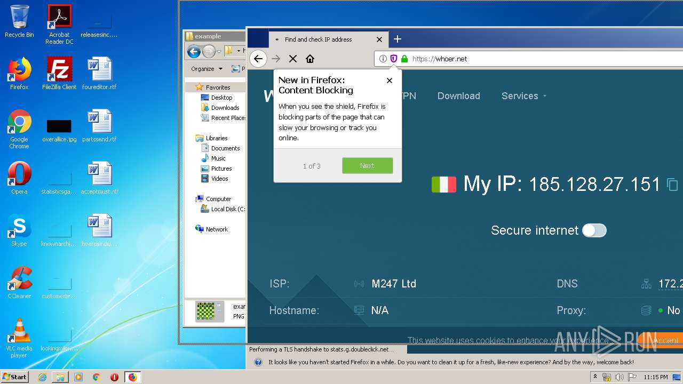Open Opera desktop shortcut
Image resolution: width=683 pixels, height=384 pixels.
point(19,178)
